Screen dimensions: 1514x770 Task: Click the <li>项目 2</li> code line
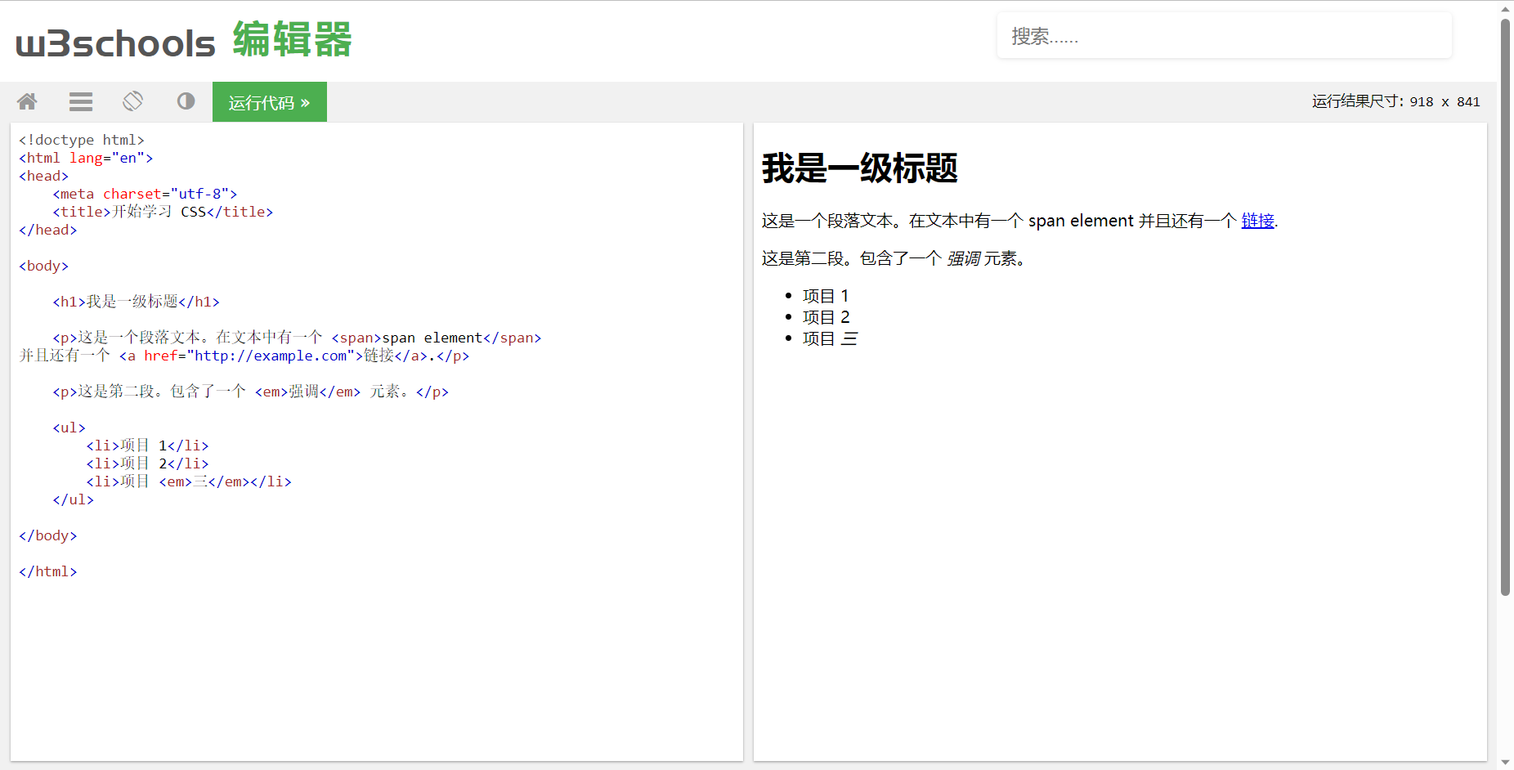point(147,463)
